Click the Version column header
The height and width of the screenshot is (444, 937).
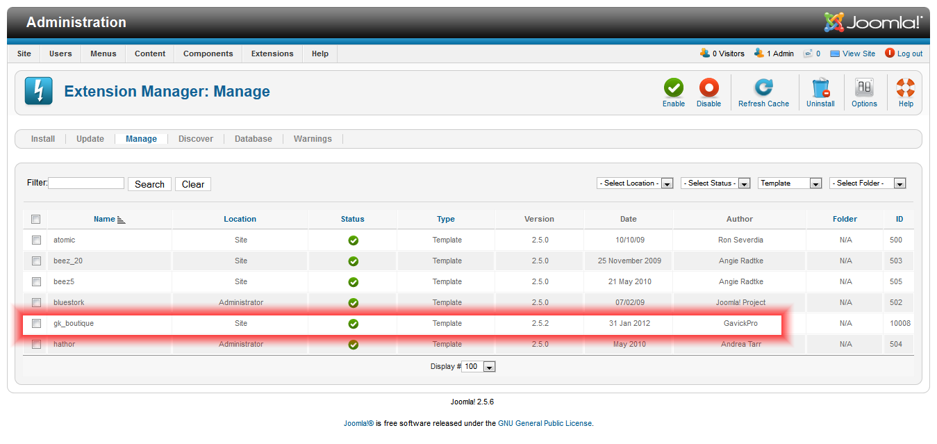[539, 219]
